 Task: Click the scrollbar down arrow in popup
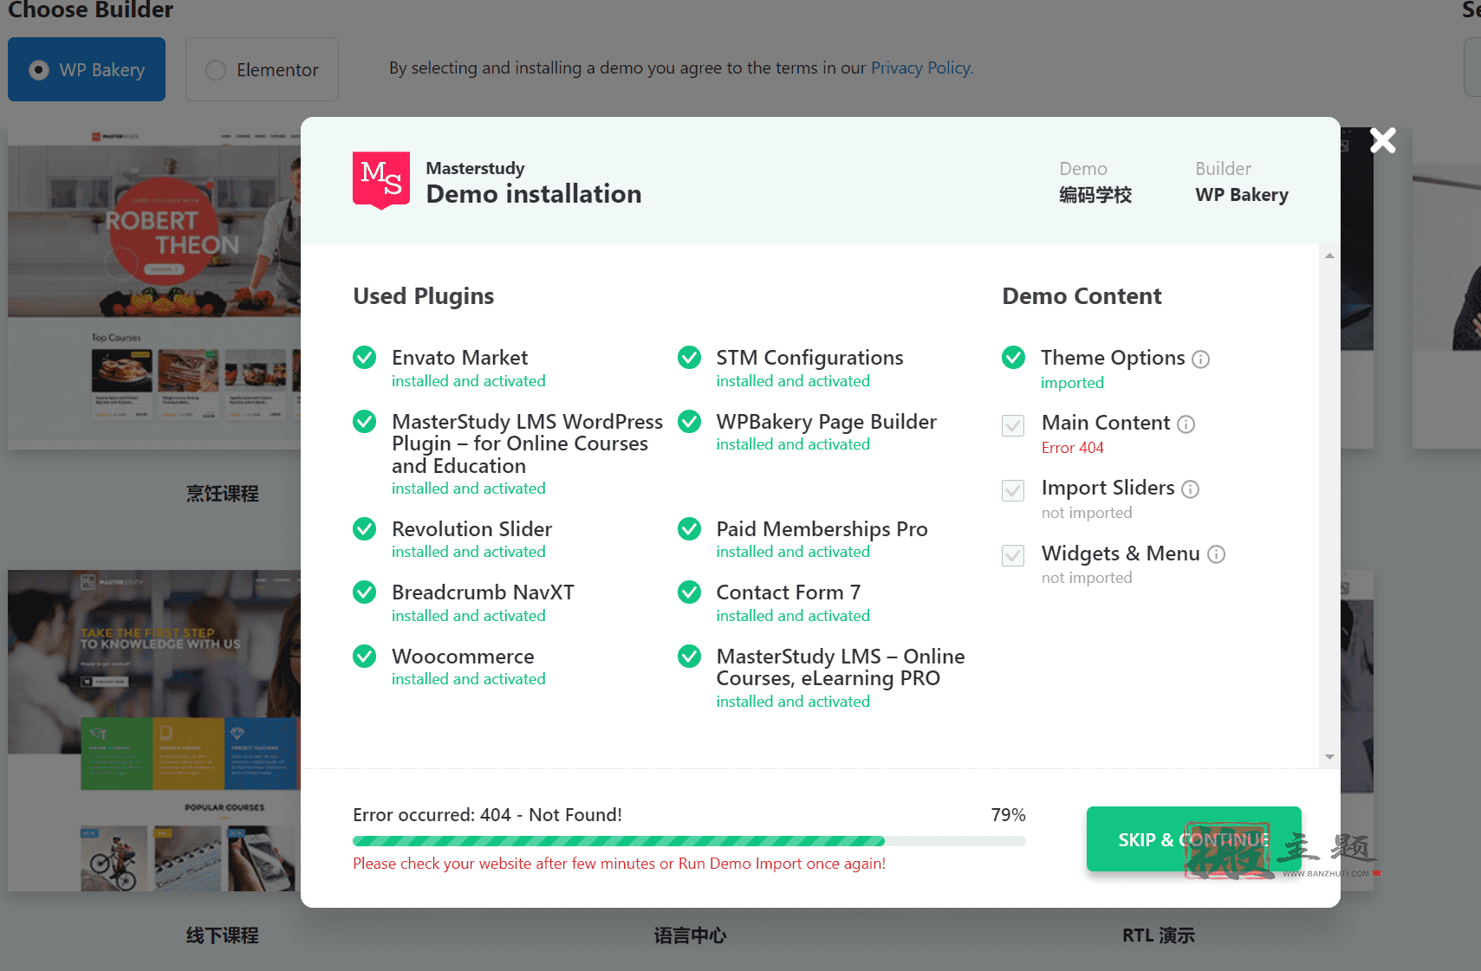(x=1329, y=757)
